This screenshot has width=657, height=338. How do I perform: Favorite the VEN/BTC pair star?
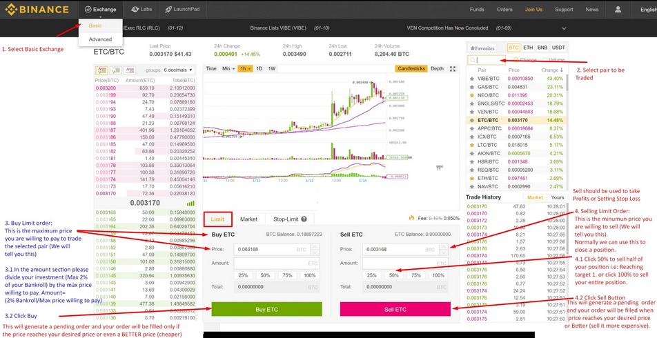coord(472,112)
